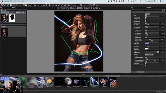Switch to the Parameters tab
Image resolution: width=166 pixels, height=93 pixels.
[140, 72]
